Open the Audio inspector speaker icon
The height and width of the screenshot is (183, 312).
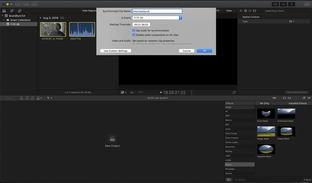pos(241,11)
